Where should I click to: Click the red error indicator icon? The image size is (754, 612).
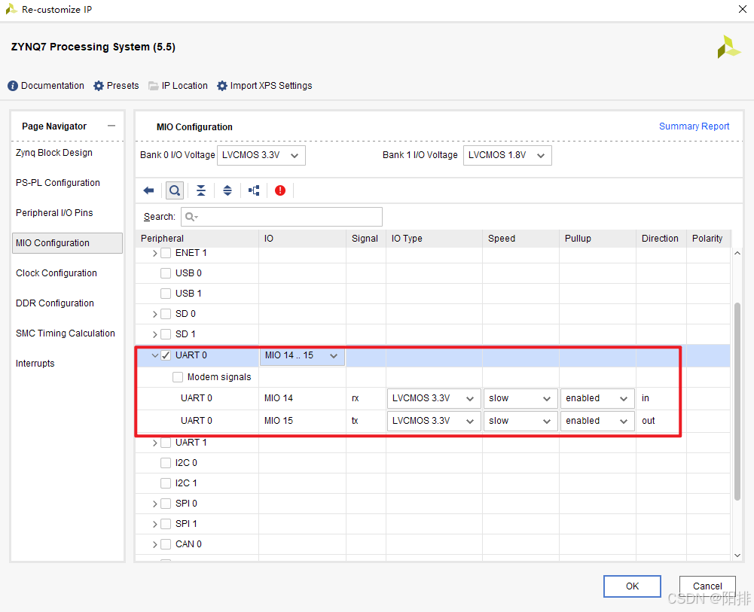[x=280, y=190]
